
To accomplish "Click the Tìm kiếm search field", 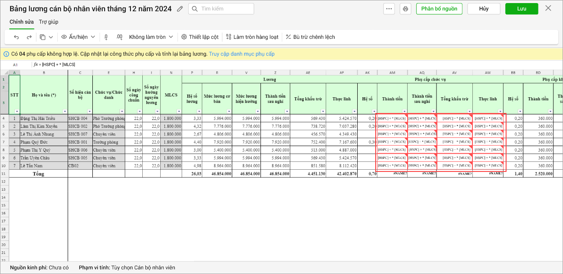I will coord(221,9).
